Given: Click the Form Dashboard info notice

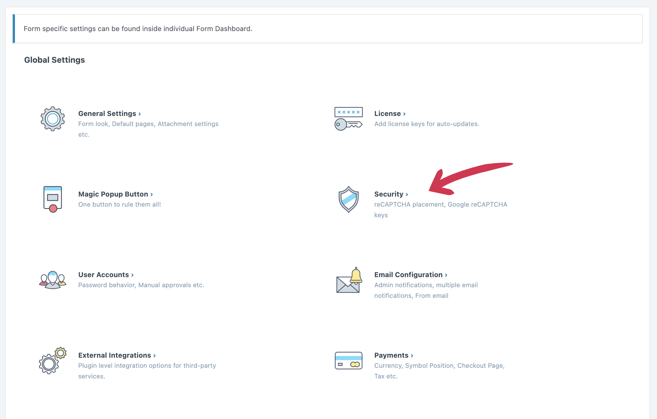Looking at the screenshot, I should pyautogui.click(x=138, y=29).
